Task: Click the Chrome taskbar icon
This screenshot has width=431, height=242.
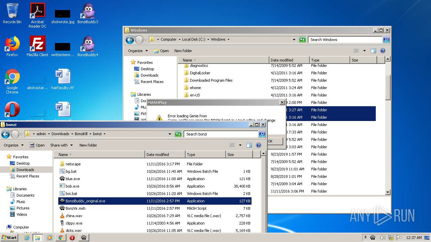Action: [x=61, y=238]
